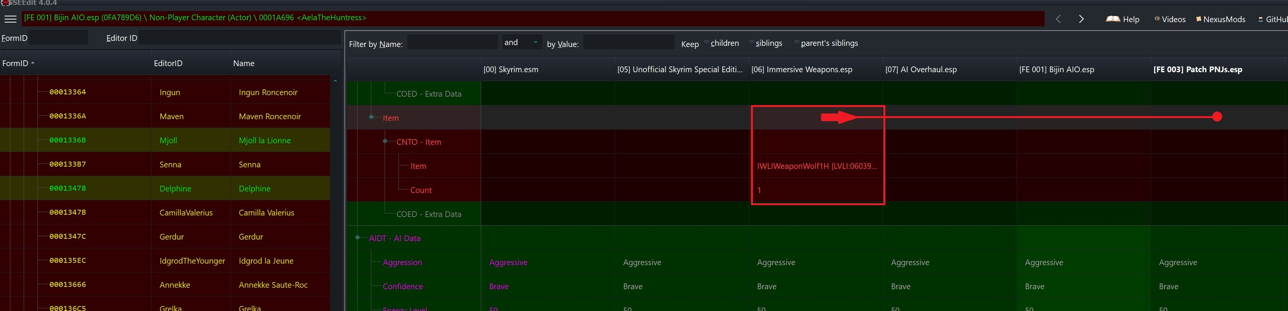Select the [FE 001] Bijin AIO.esp column header
1288x311 pixels.
[x=1084, y=70]
